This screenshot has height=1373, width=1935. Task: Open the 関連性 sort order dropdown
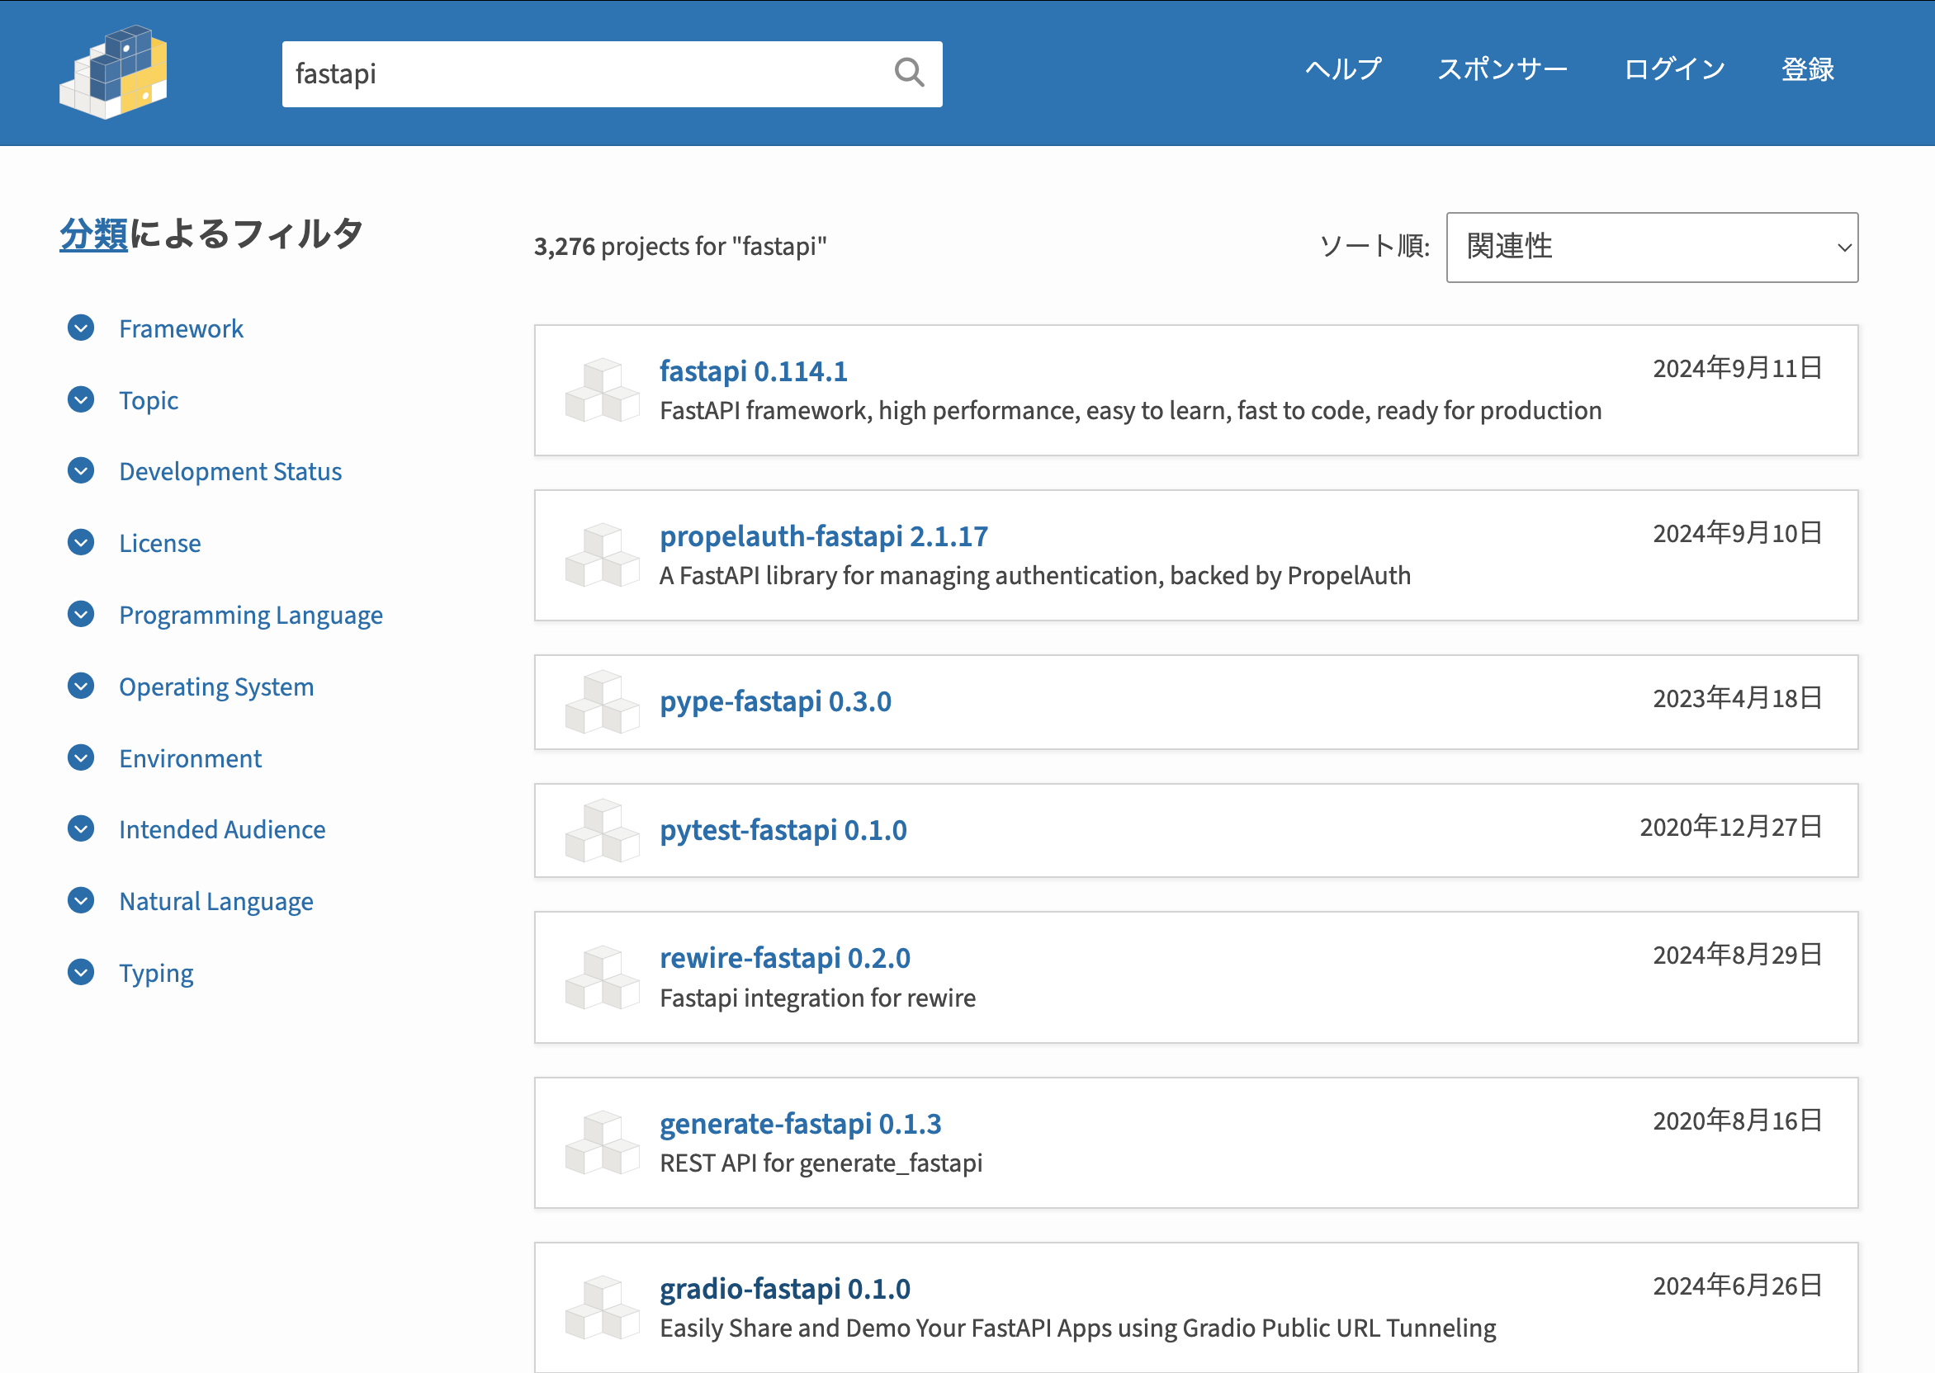coord(1651,247)
